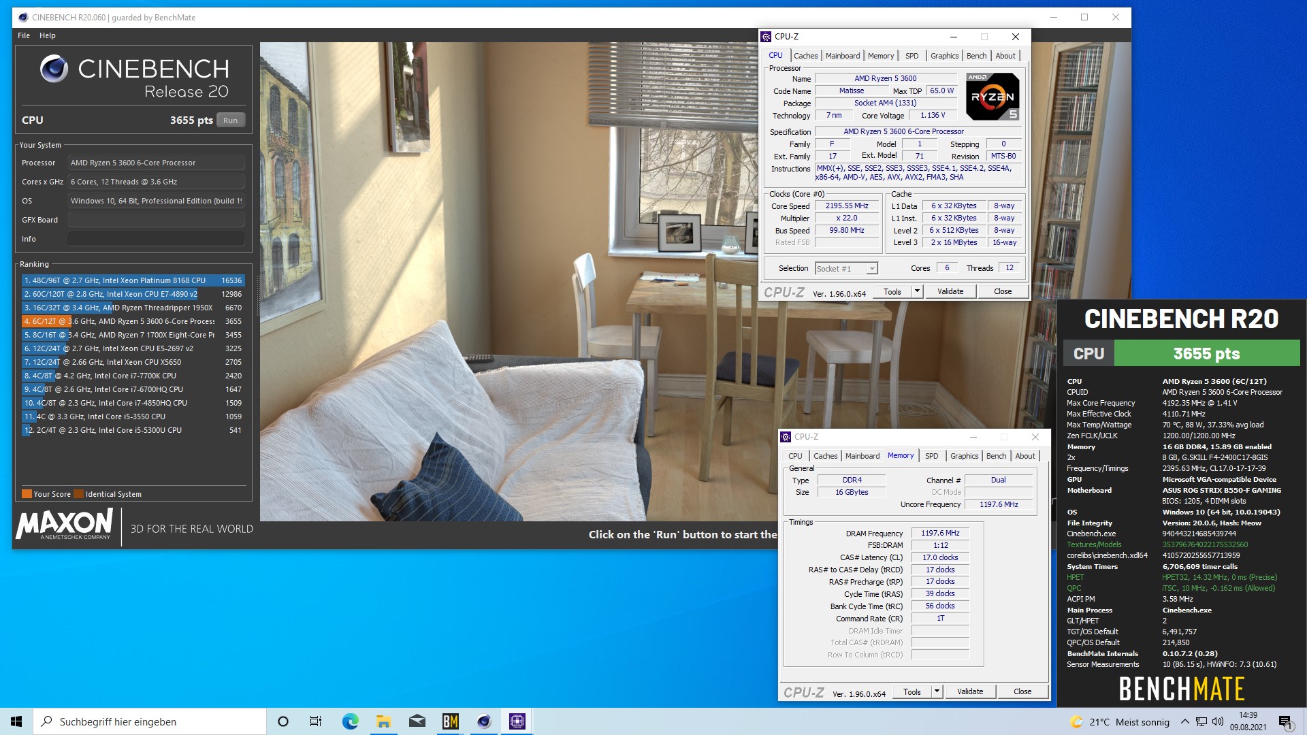
Task: Switch to CPU tab in lower CPU-Z
Action: [x=795, y=456]
